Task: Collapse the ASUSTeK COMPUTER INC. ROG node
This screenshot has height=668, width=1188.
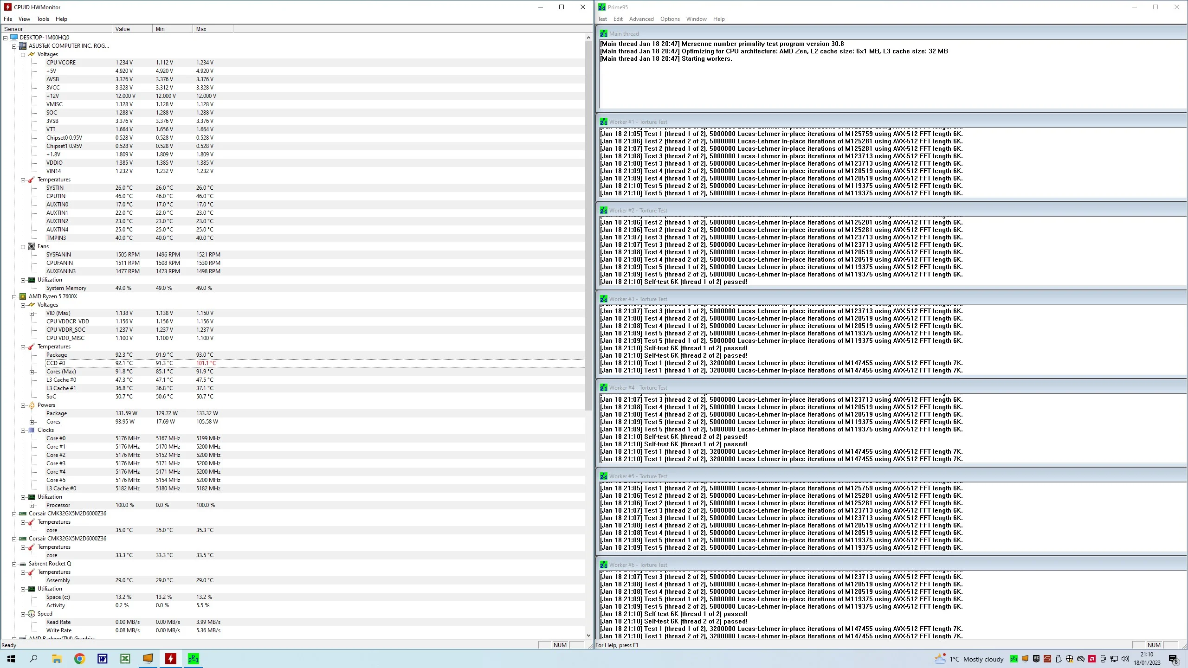Action: [x=14, y=46]
